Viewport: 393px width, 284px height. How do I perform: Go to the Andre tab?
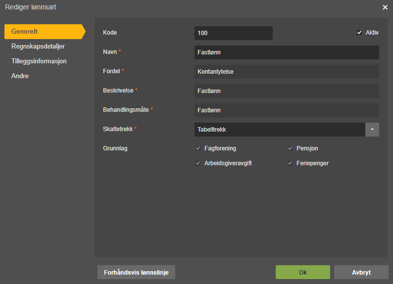point(20,76)
